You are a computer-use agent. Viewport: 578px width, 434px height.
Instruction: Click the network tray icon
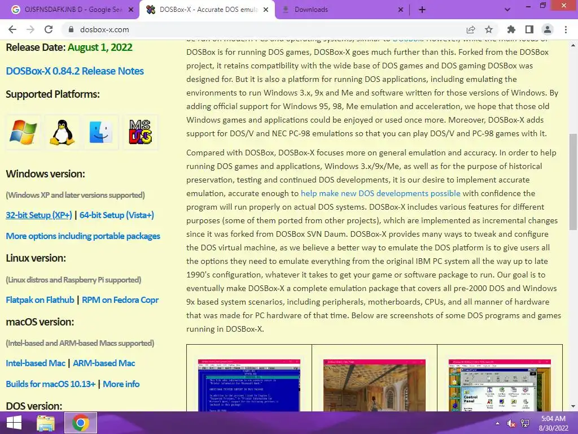(525, 423)
